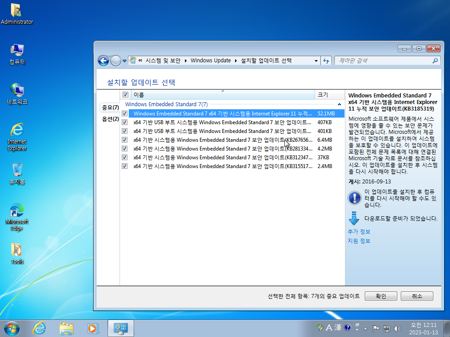Go back with the Back arrow button
This screenshot has height=337, width=450.
tap(103, 61)
